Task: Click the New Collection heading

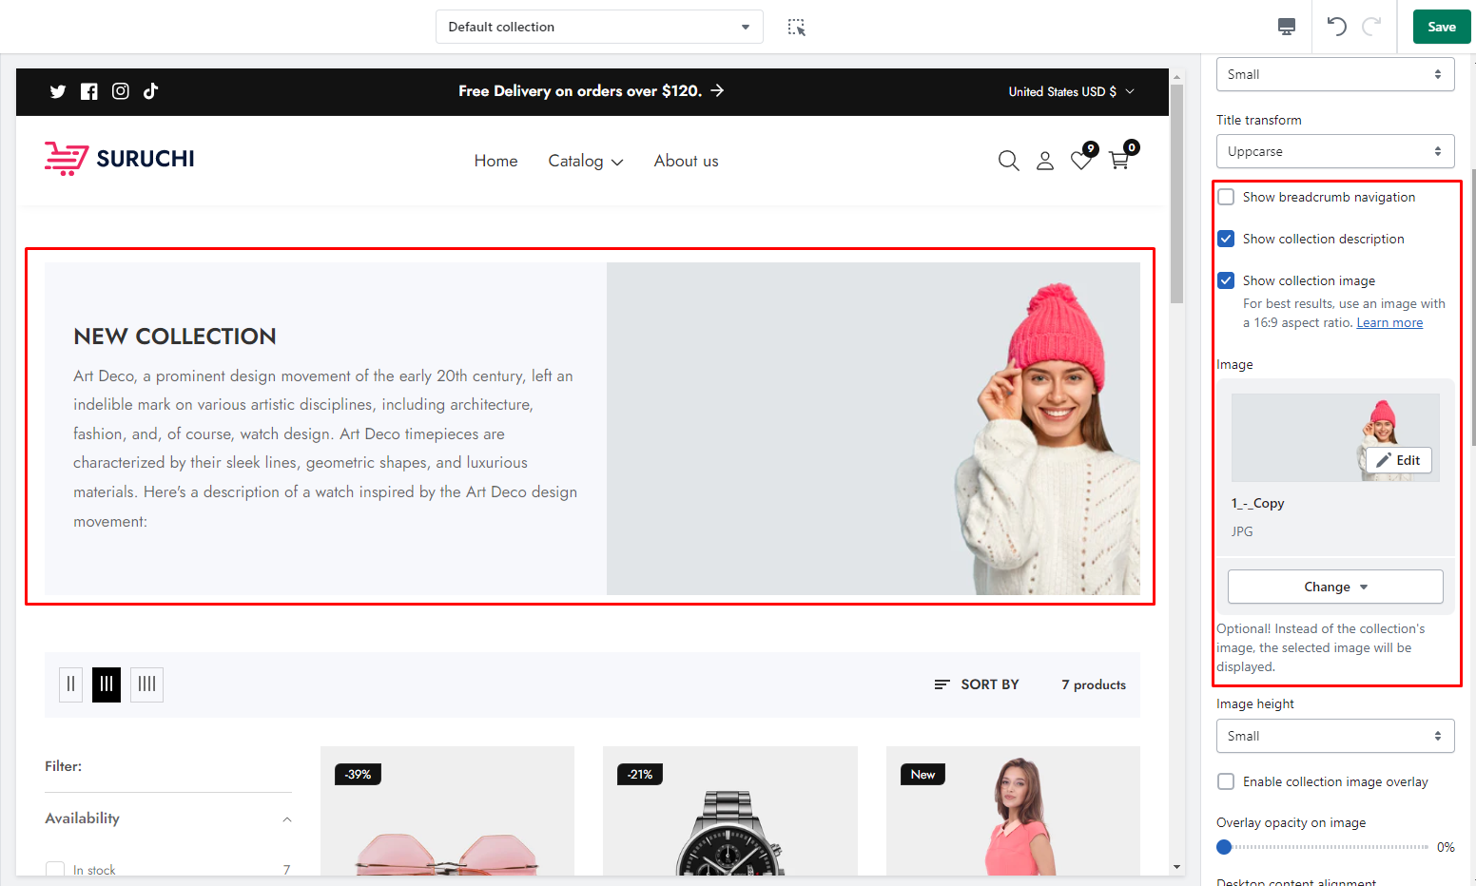Action: pyautogui.click(x=175, y=337)
